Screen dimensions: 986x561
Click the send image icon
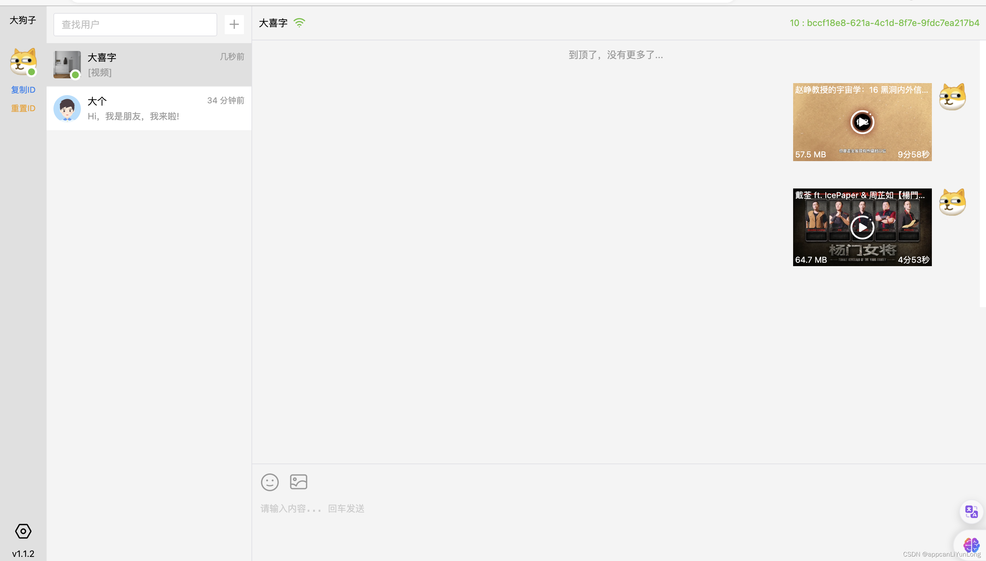click(x=298, y=482)
